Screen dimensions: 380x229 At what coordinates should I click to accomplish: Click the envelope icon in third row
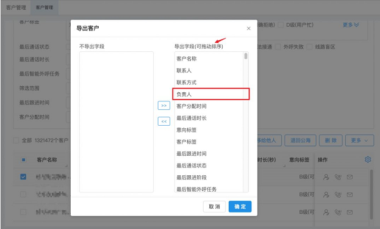click(x=350, y=213)
